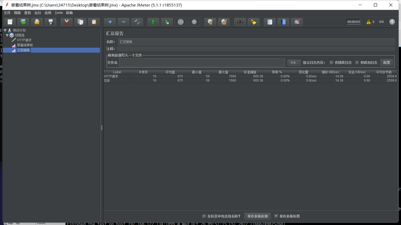The width and height of the screenshot is (401, 225).
Task: Toggle the 仅错误日志 checkbox
Action: click(x=331, y=62)
